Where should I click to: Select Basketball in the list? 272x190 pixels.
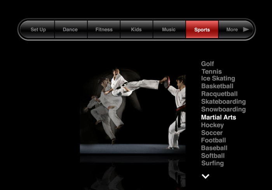[217, 86]
